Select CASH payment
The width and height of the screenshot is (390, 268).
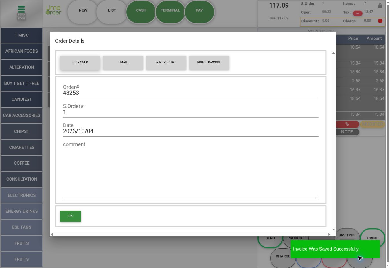pos(141,12)
